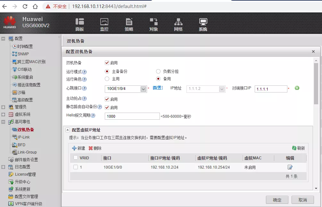Click the [配置] link
322x207 pixels.
158,88
